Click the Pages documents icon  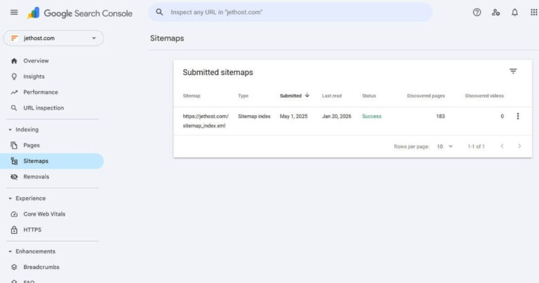point(14,145)
